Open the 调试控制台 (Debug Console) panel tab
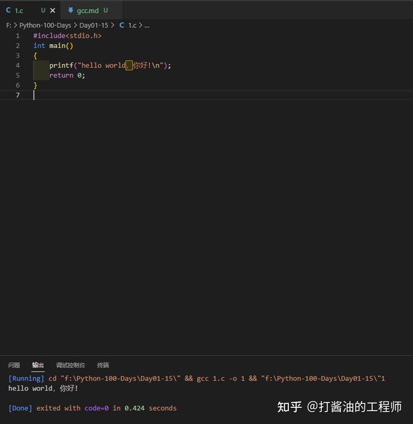 pos(70,365)
